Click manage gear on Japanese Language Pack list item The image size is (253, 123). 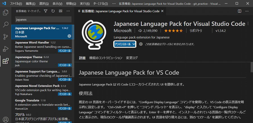tap(69, 36)
